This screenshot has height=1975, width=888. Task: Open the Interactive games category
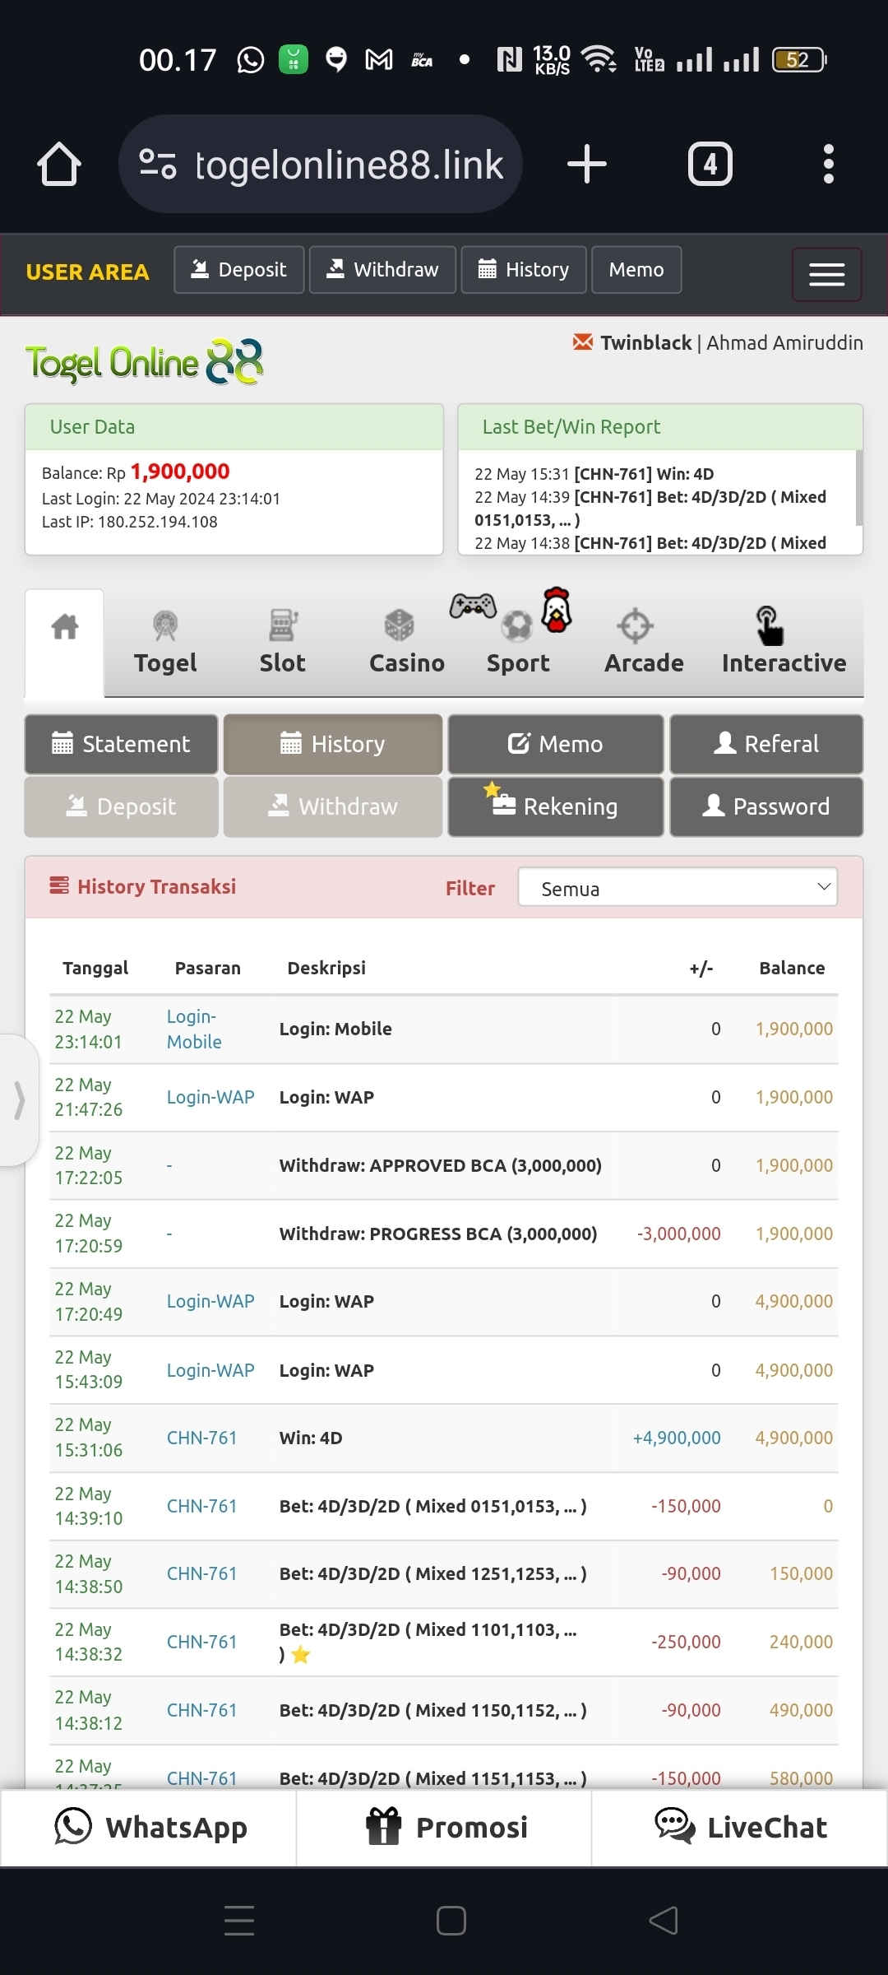[x=783, y=643]
